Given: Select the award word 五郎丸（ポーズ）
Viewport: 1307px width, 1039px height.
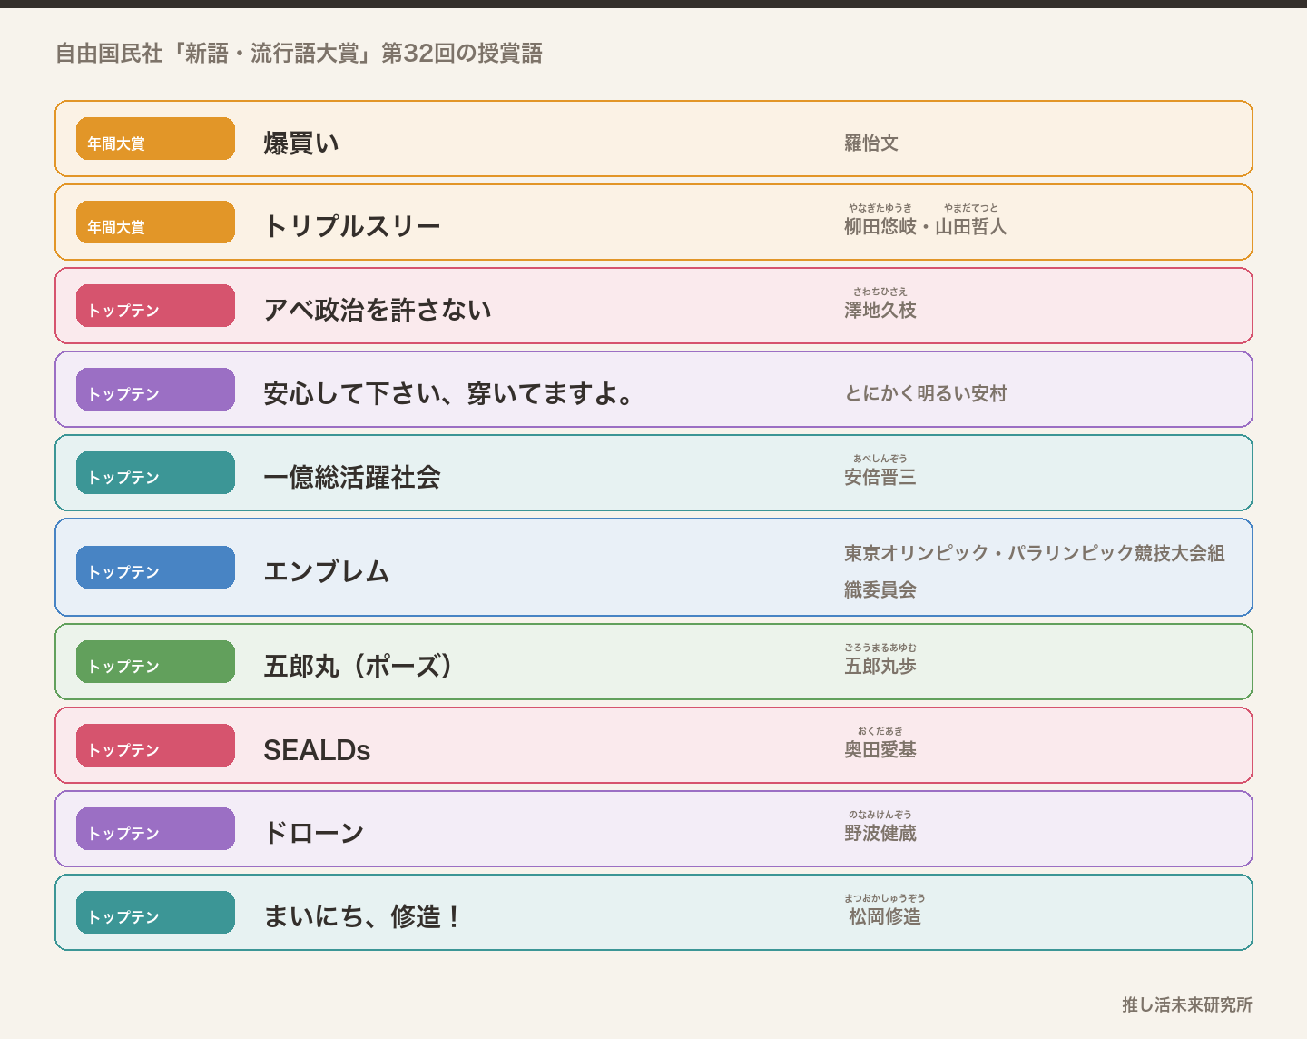Looking at the screenshot, I should pyautogui.click(x=358, y=666).
